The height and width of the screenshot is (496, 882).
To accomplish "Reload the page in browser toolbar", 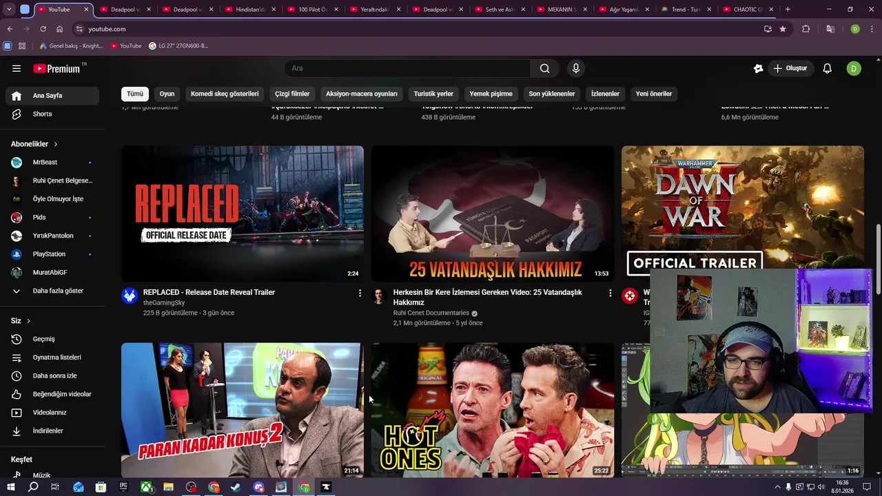I will [x=43, y=29].
